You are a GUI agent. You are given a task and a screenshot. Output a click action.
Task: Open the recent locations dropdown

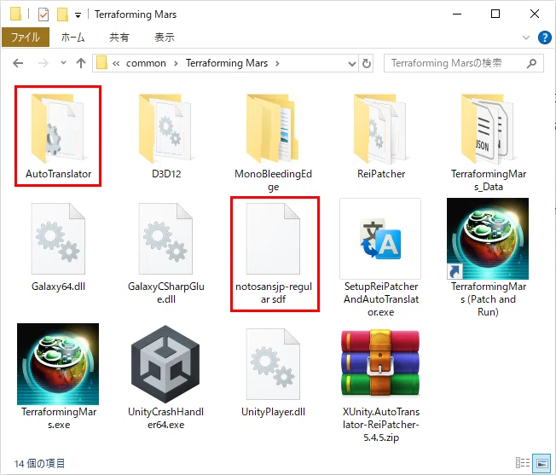tap(63, 63)
